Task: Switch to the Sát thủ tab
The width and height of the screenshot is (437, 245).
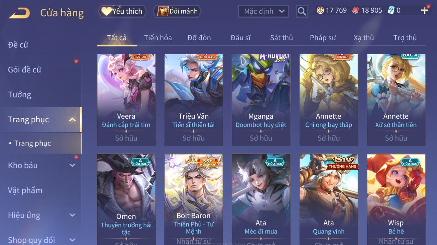Action: (x=281, y=38)
